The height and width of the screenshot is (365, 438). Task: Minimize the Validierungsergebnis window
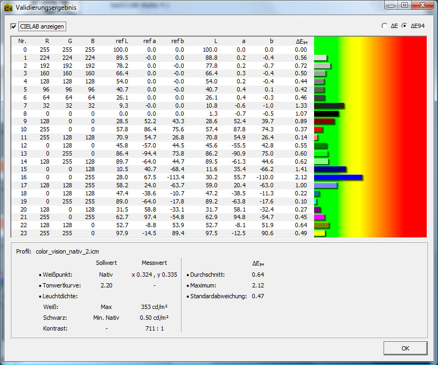pos(391,5)
